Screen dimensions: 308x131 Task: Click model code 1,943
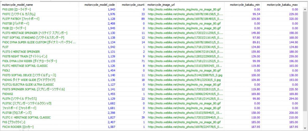pos(112,9)
